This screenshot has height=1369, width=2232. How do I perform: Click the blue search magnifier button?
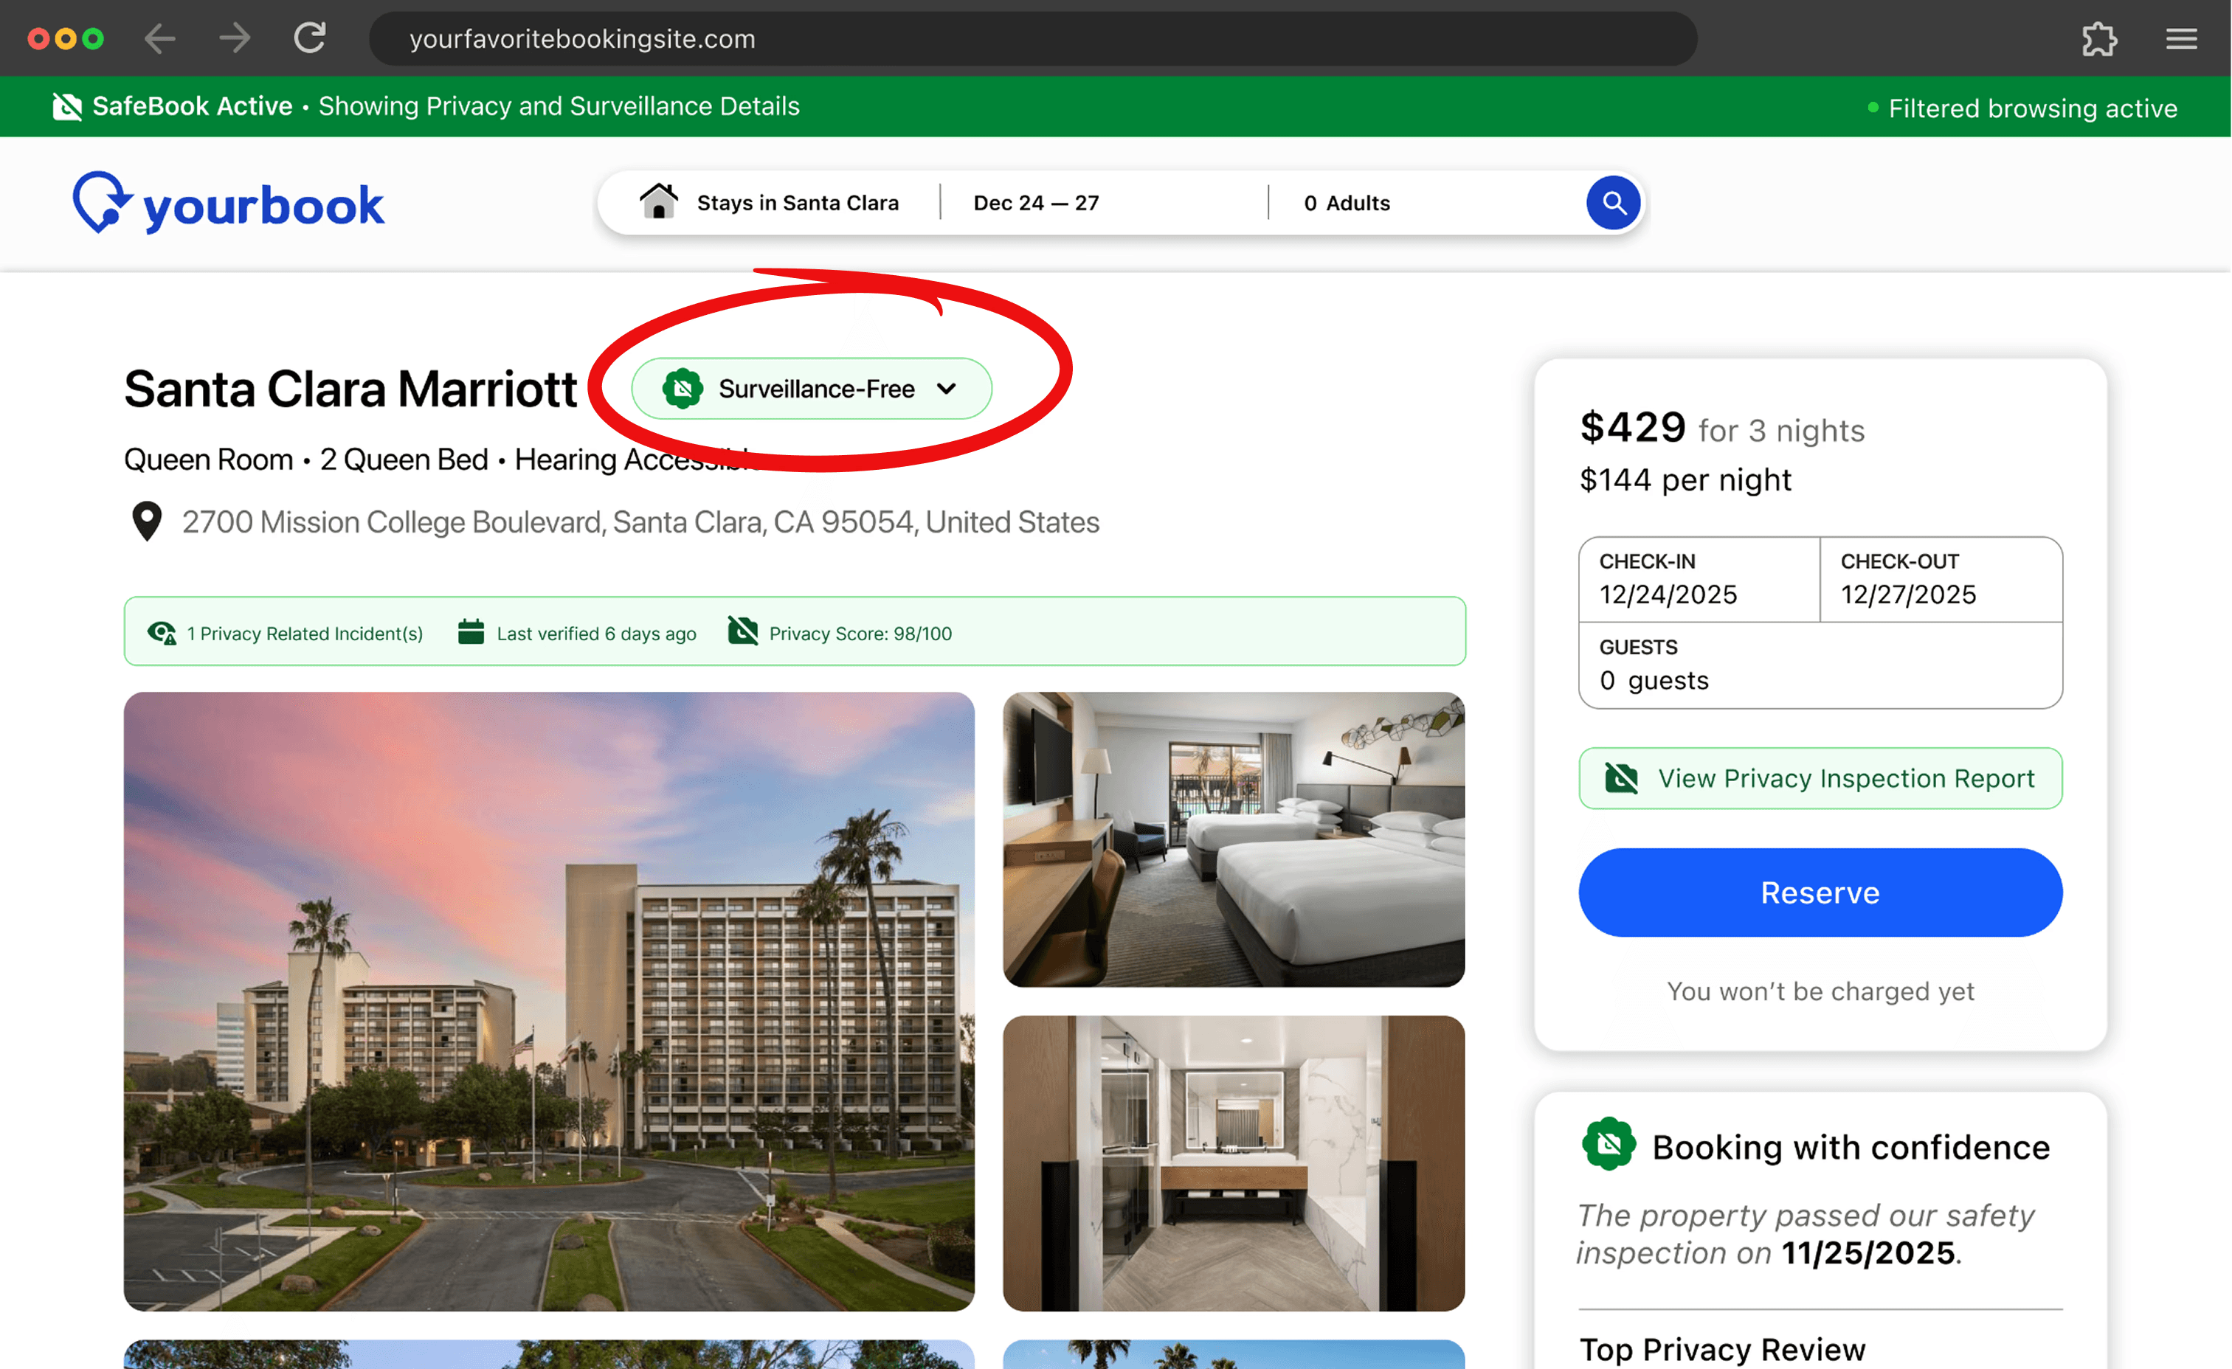1612,203
